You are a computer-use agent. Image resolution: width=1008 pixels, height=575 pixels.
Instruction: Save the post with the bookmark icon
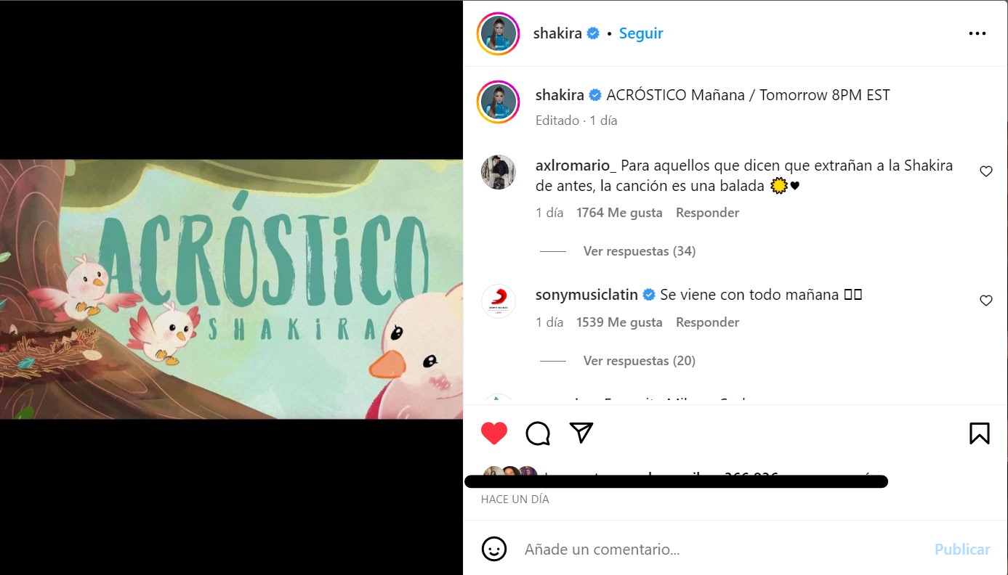pos(979,433)
